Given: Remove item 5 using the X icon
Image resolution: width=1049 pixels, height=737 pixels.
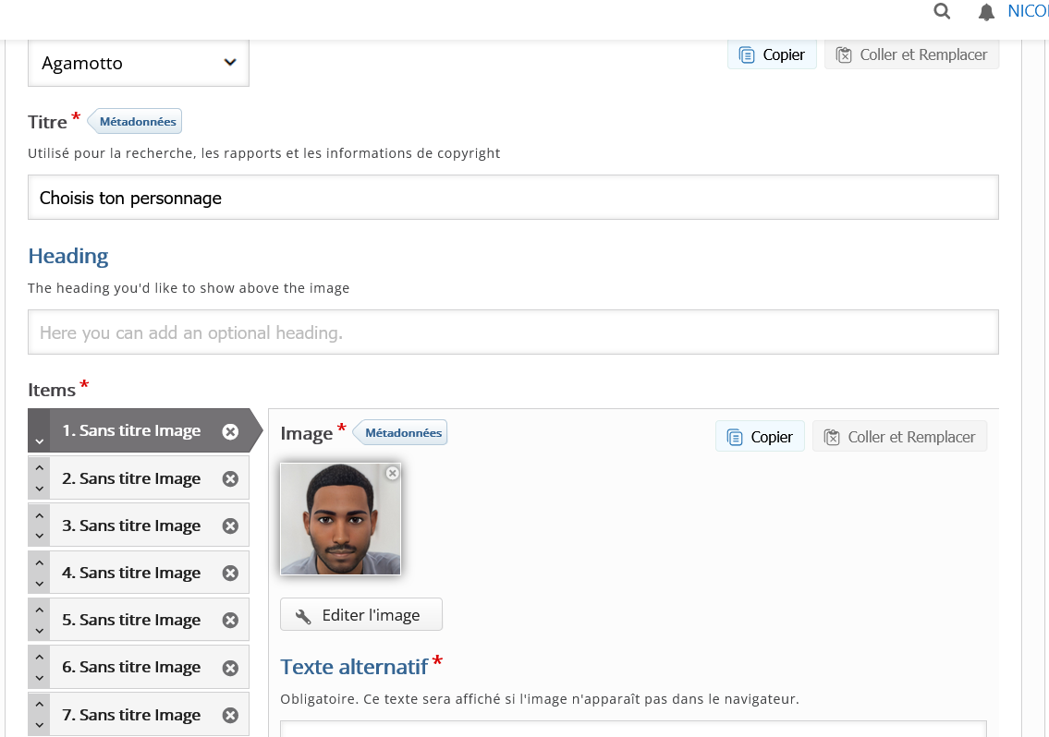Looking at the screenshot, I should pyautogui.click(x=230, y=620).
